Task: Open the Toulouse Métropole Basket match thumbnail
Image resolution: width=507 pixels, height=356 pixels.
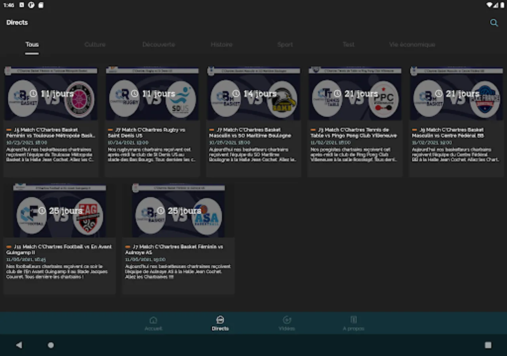Action: [51, 93]
